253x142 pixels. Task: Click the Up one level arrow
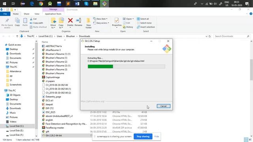point(17,36)
